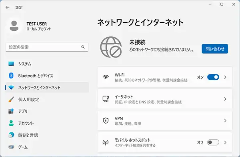Click the イーサネット monitor icon

click(x=106, y=99)
